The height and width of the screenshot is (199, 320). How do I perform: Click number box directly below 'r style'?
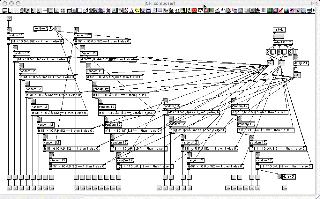click(x=278, y=36)
